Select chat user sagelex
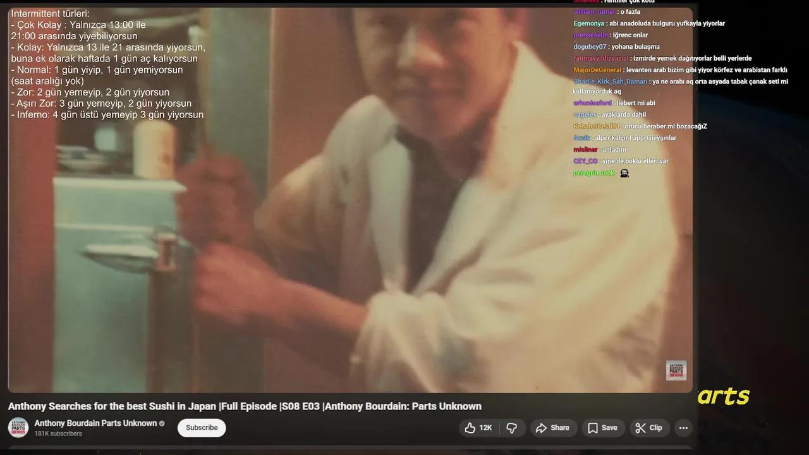The image size is (809, 455). [585, 115]
